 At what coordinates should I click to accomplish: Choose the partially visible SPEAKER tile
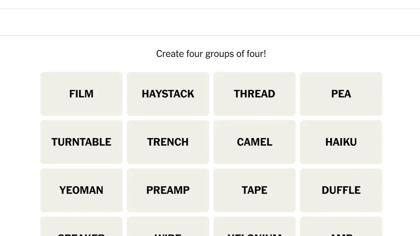[81, 227]
